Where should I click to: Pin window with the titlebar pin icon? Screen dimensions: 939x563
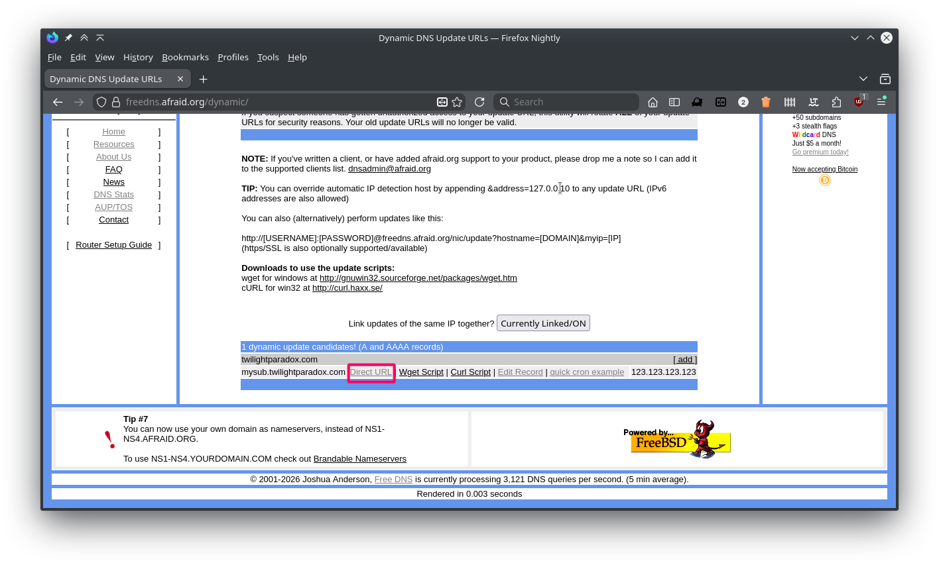(68, 38)
